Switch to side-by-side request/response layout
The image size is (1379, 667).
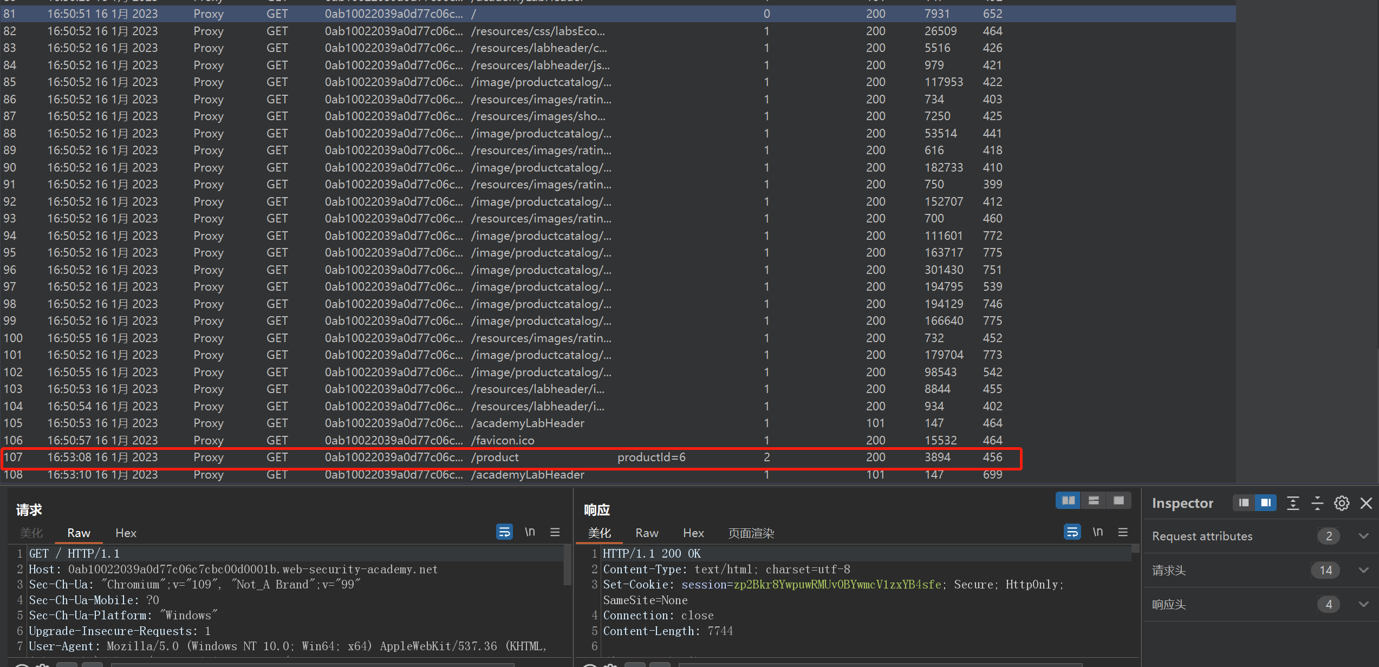[1068, 501]
